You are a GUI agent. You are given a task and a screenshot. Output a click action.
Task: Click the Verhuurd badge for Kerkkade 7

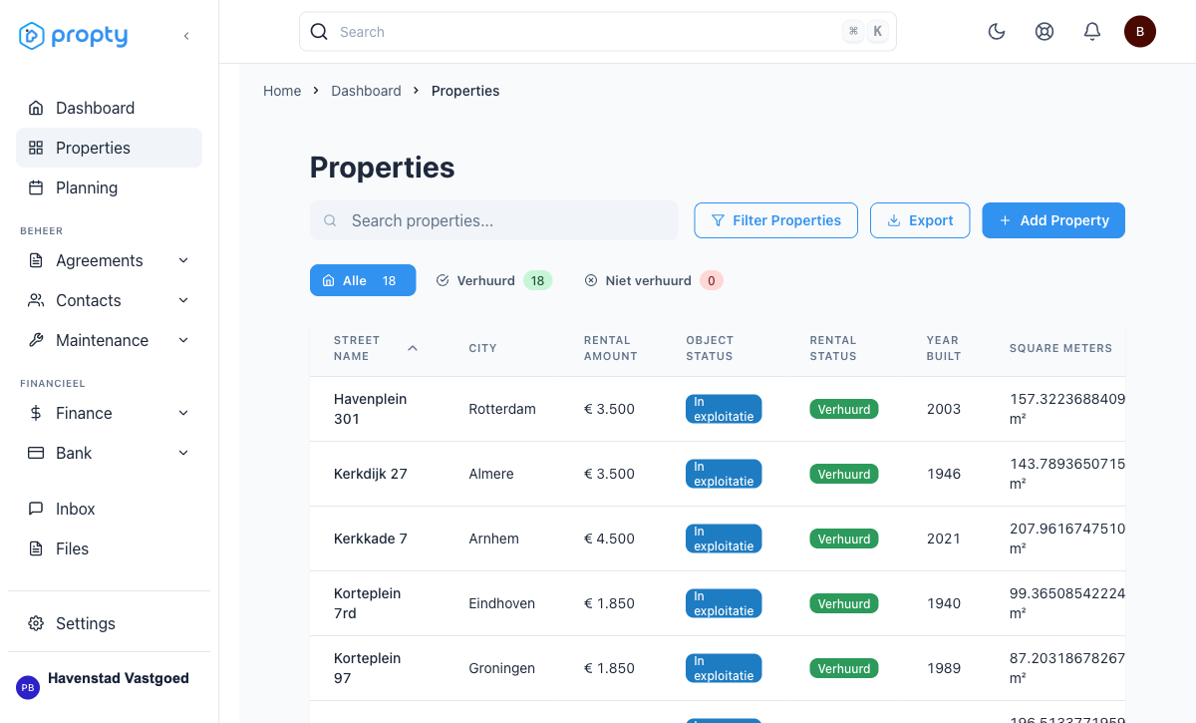click(x=844, y=539)
